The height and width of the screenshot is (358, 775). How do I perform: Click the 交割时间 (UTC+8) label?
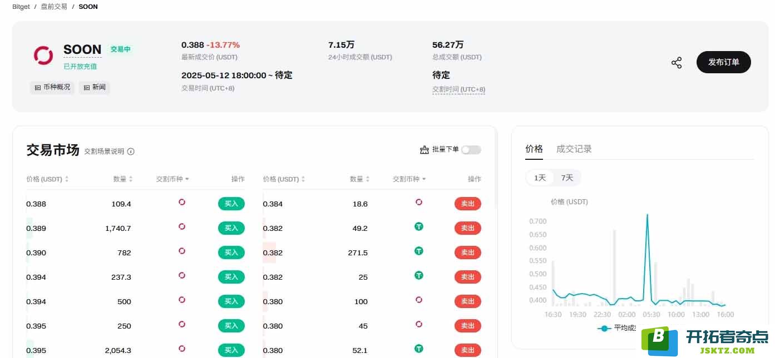pos(458,89)
